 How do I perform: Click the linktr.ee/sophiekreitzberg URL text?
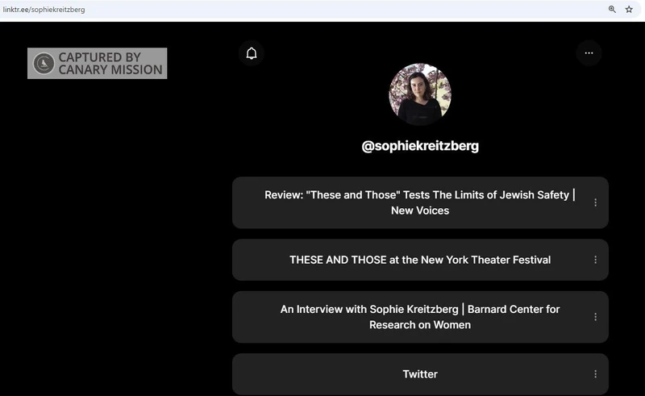tap(44, 10)
